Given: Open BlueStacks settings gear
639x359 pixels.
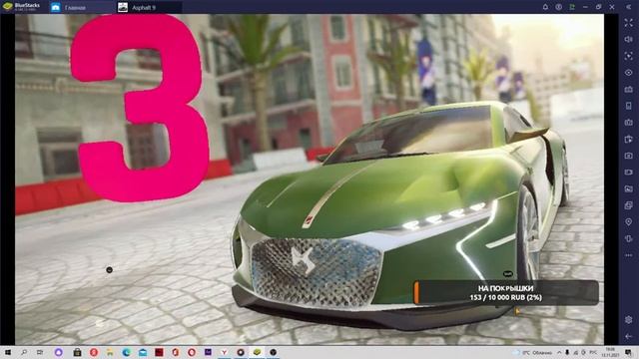Looking at the screenshot, I should coord(628,319).
